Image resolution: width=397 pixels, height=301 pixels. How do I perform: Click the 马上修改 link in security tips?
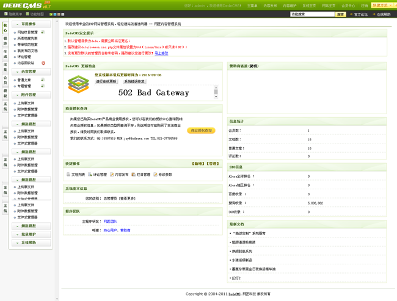click(161, 53)
